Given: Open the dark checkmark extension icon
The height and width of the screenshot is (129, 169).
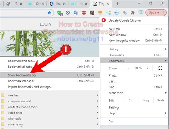Looking at the screenshot, I should pos(92,12).
